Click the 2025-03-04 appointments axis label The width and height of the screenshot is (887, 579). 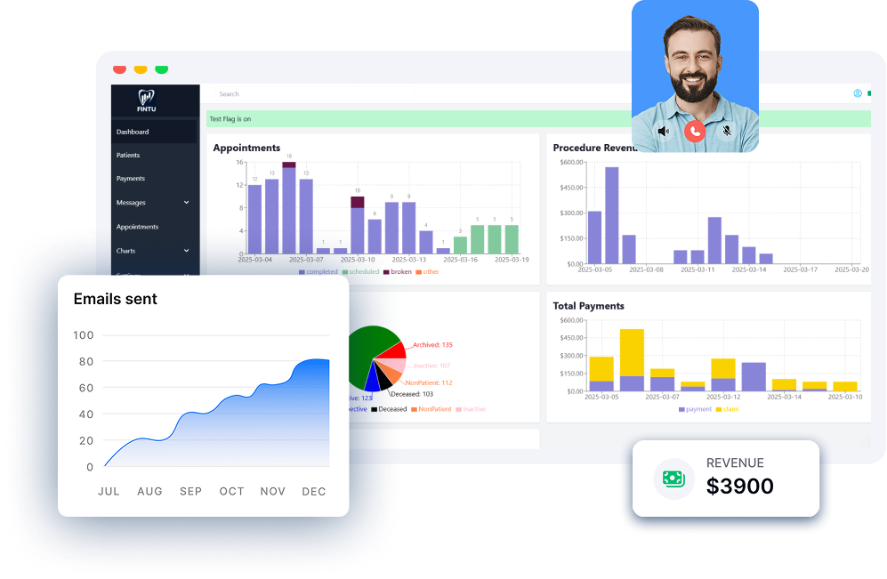click(x=254, y=260)
